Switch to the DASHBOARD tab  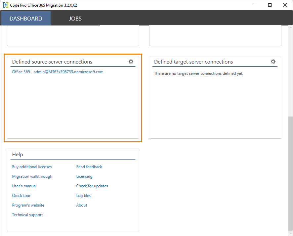[25, 18]
